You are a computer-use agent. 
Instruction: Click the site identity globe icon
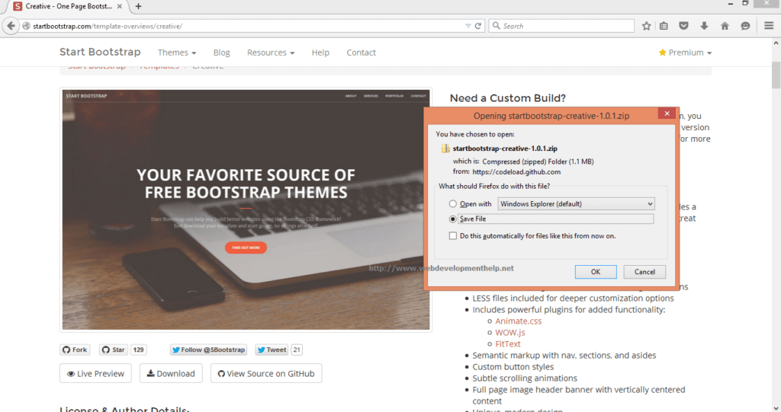(x=27, y=26)
